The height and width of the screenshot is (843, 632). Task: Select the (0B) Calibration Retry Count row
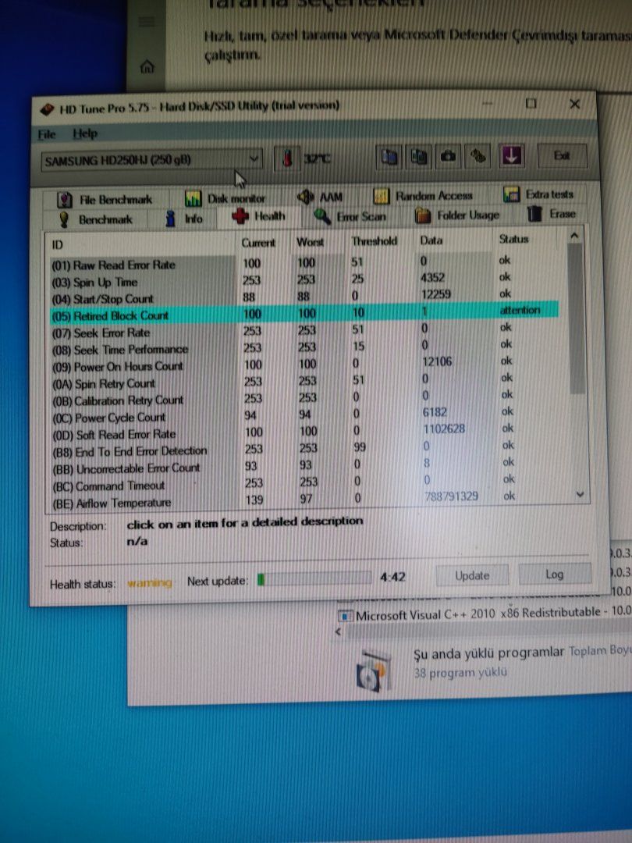point(304,398)
